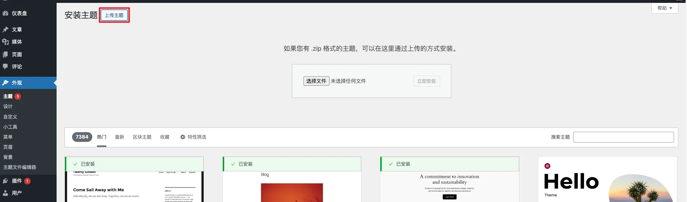The image size is (687, 202).
Task: Click the Plugins (插件) plug icon
Action: (x=5, y=181)
